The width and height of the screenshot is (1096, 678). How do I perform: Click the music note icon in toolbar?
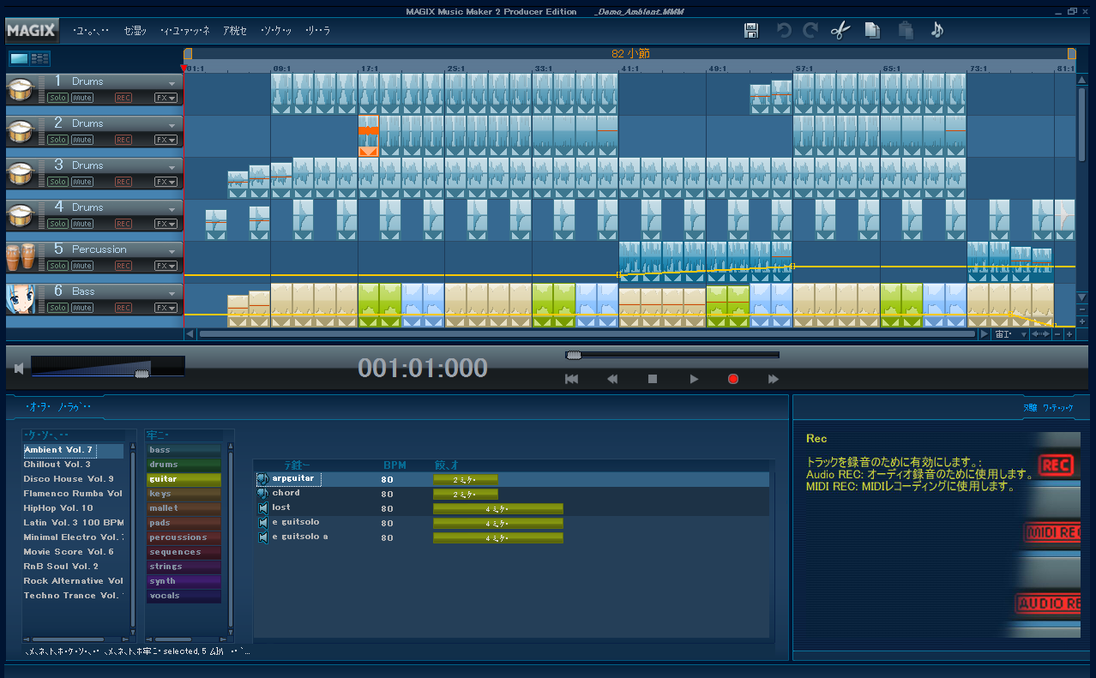point(936,31)
